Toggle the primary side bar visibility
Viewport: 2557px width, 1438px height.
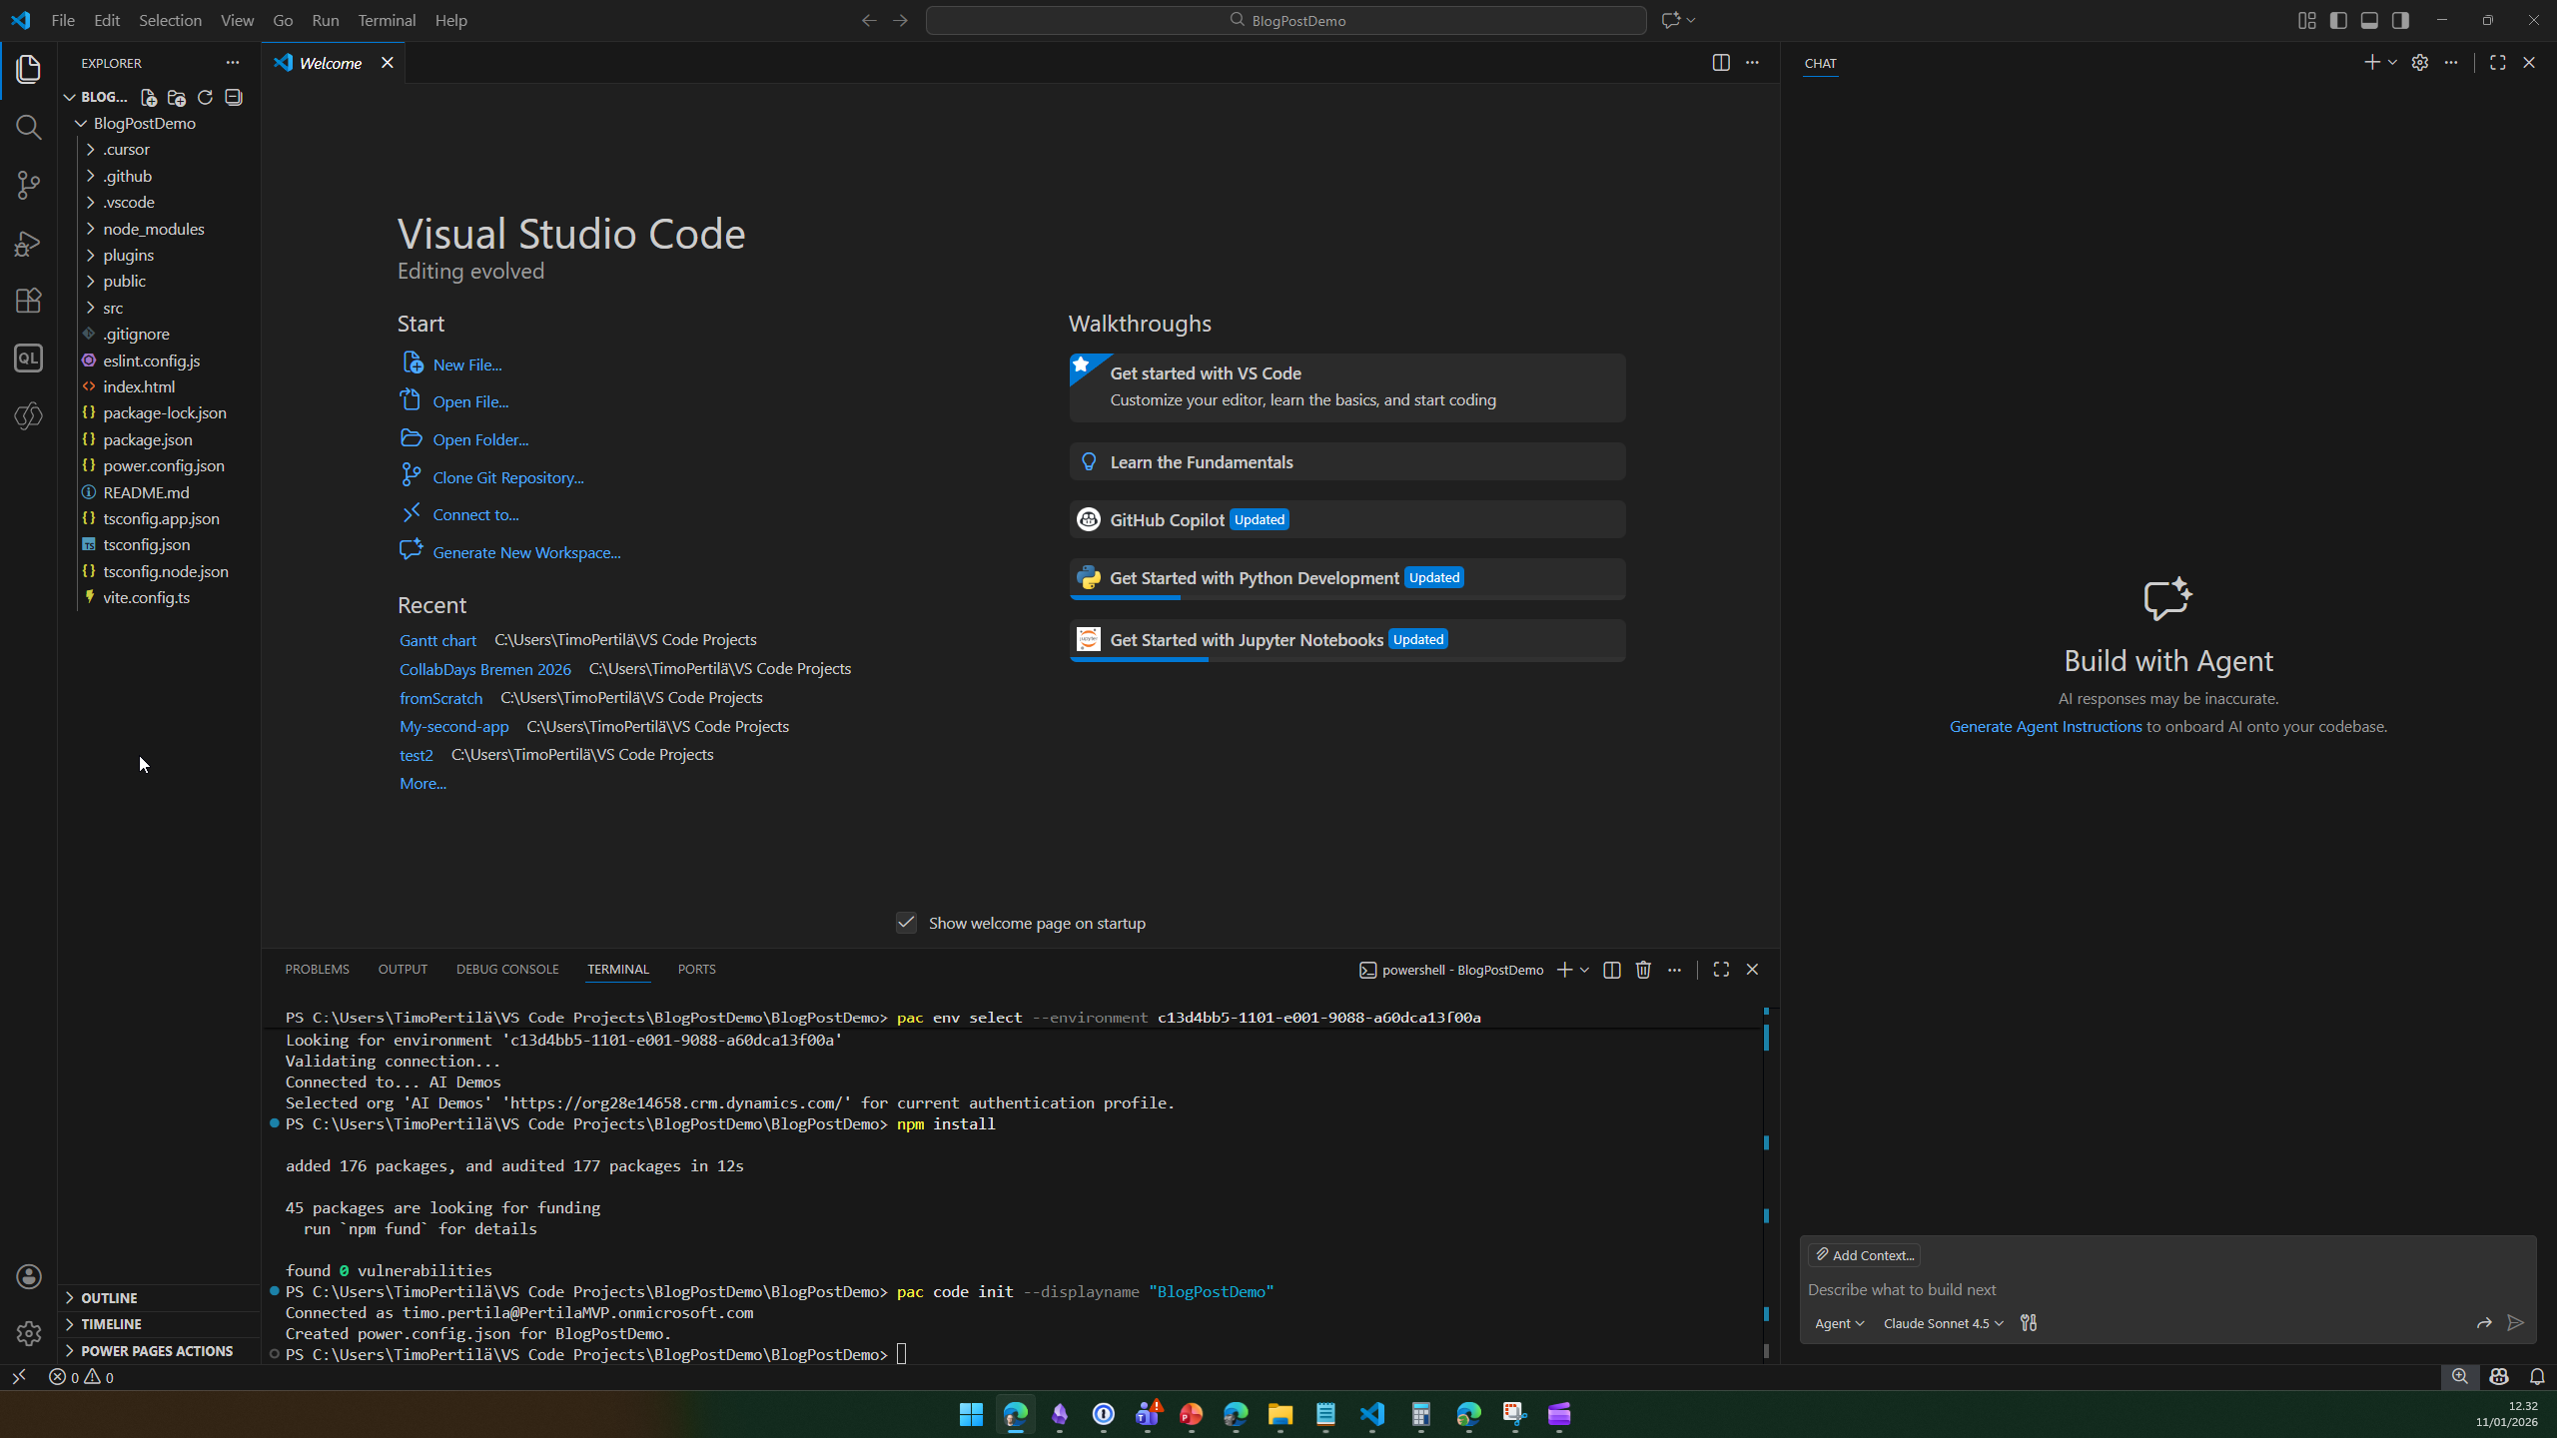(2338, 20)
